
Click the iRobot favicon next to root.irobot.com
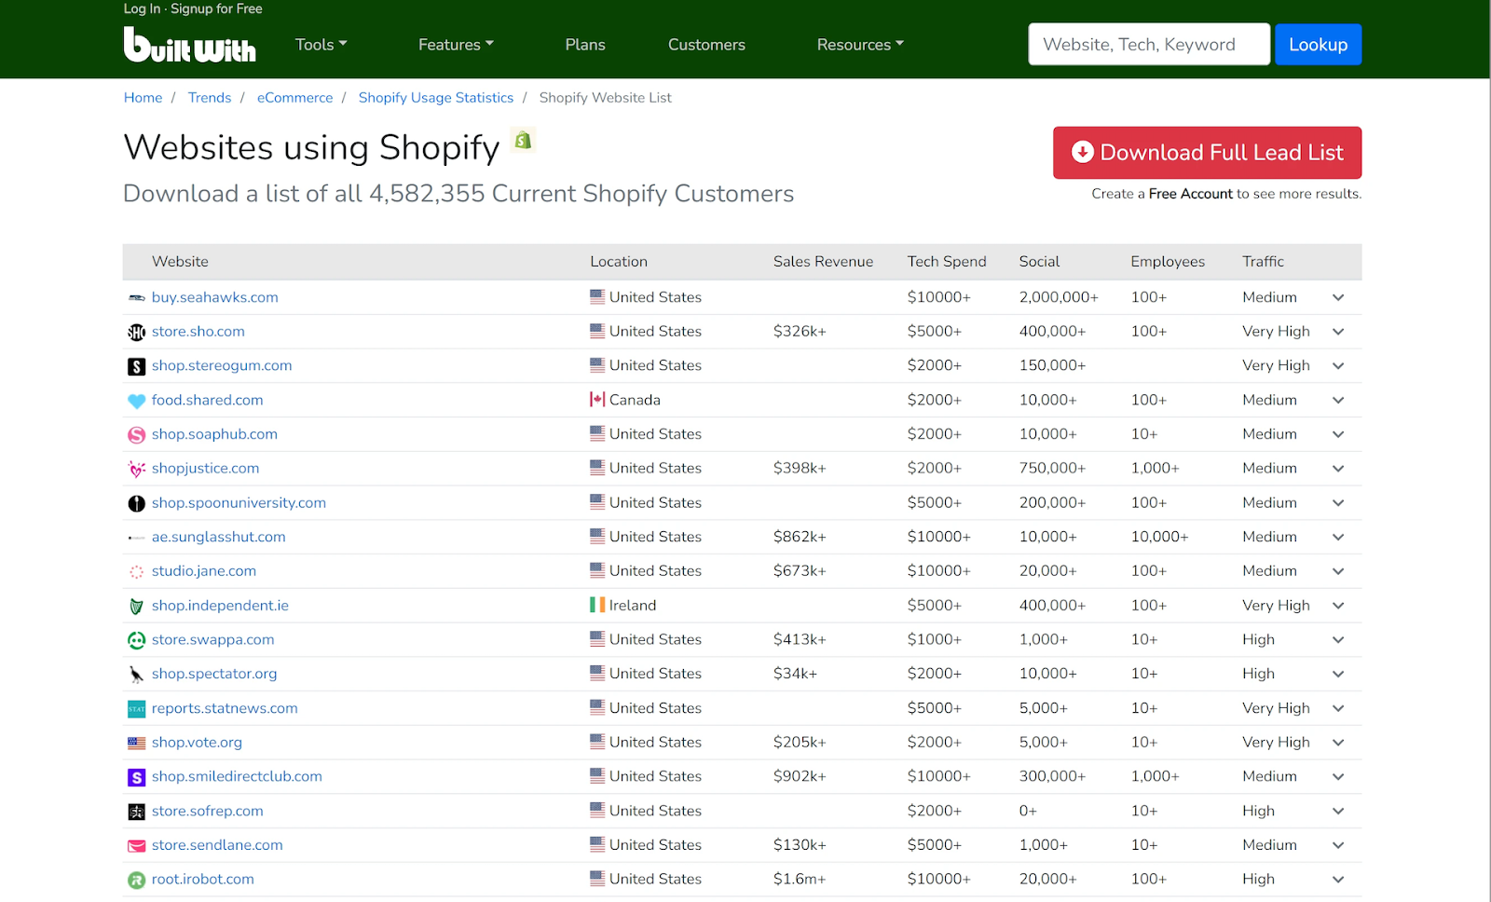pos(136,879)
